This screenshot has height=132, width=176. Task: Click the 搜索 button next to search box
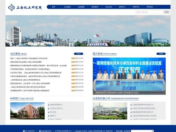(x=166, y=12)
